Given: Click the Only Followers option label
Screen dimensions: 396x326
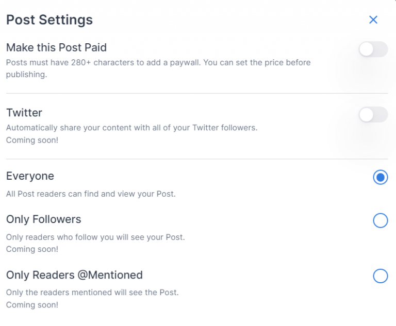Looking at the screenshot, I should click(x=44, y=219).
